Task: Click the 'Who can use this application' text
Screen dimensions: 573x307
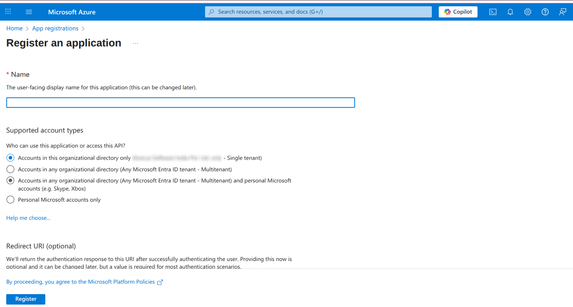Action: click(66, 146)
